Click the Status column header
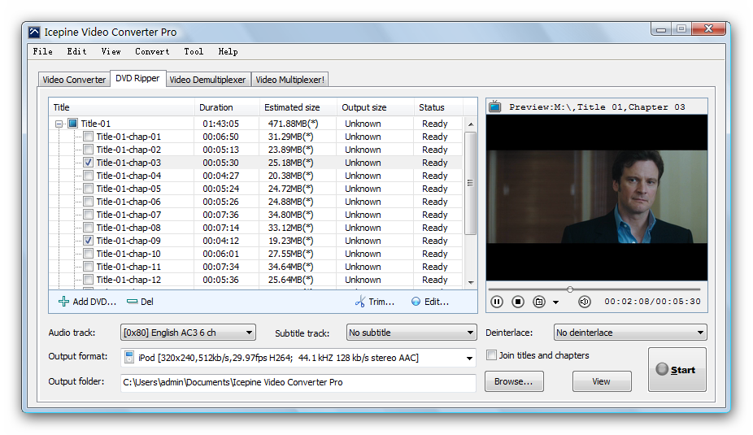This screenshot has height=435, width=753. pos(438,107)
